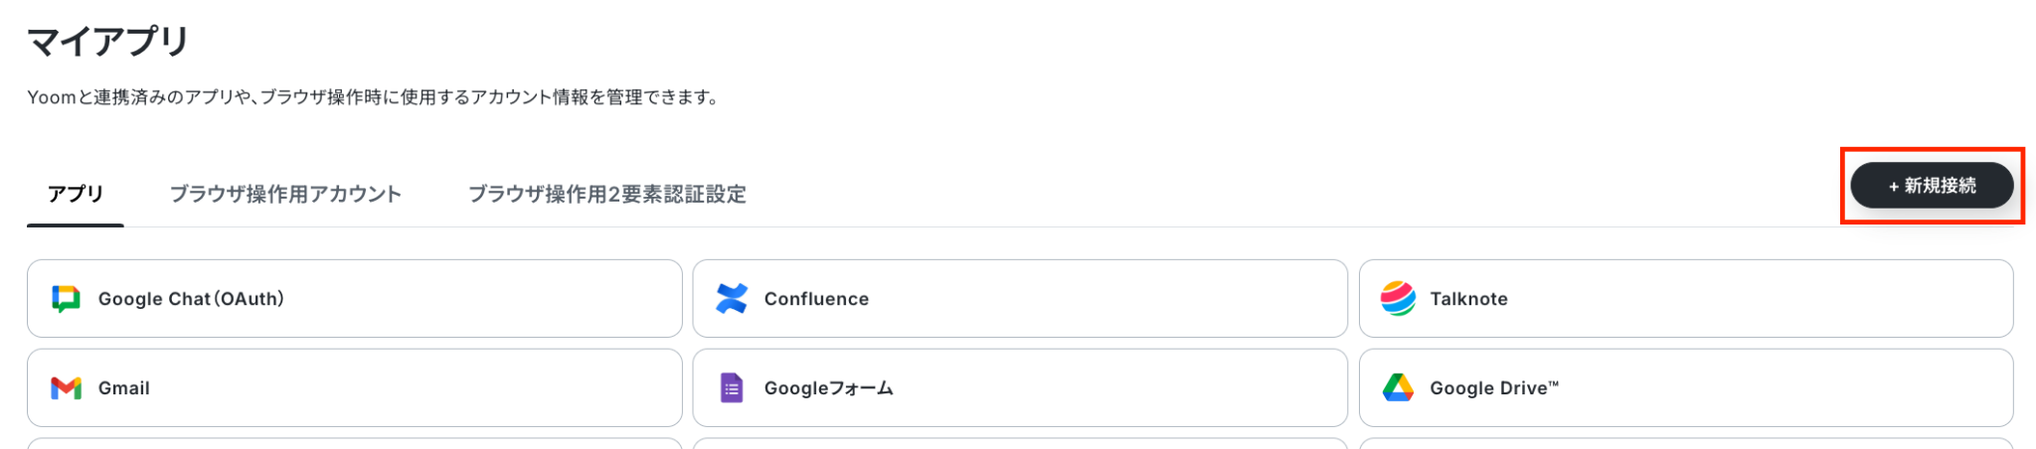Screen dimensions: 2036x449
Task: Select the ブラウザ操作用2要素認証設定 tab
Action: point(606,194)
